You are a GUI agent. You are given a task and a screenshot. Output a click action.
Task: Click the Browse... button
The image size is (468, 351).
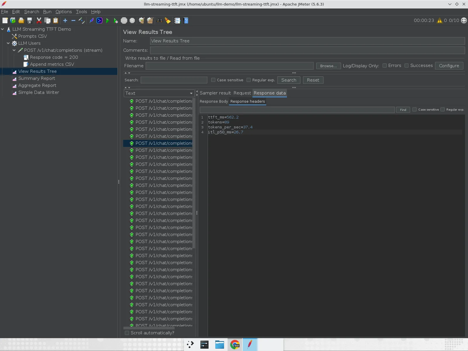[x=328, y=66]
